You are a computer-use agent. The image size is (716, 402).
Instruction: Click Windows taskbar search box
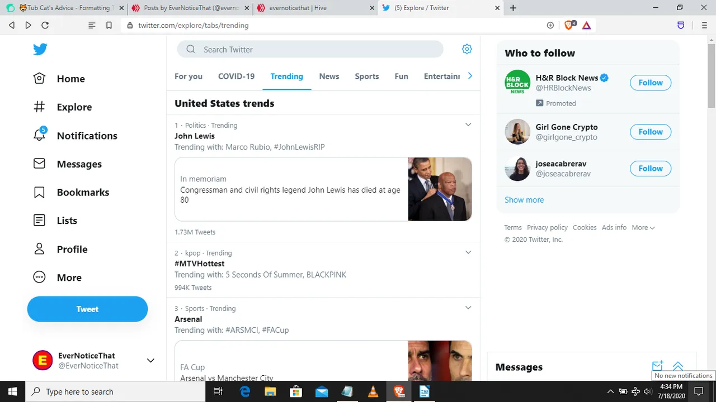tap(116, 391)
